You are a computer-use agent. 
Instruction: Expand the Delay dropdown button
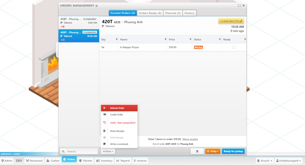pos(213,151)
